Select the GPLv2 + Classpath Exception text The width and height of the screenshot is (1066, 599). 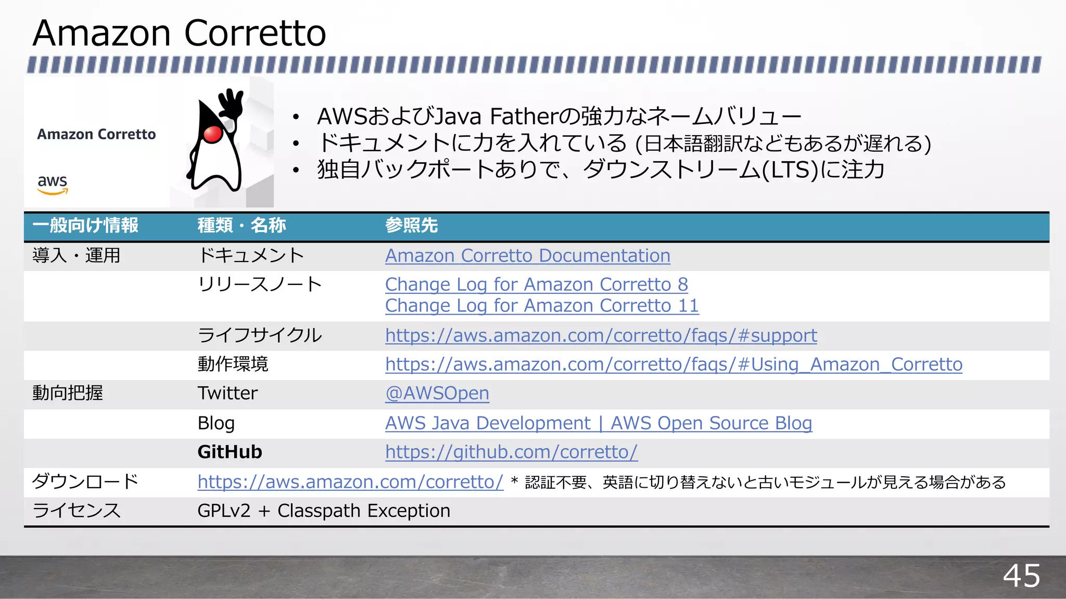pyautogui.click(x=324, y=511)
